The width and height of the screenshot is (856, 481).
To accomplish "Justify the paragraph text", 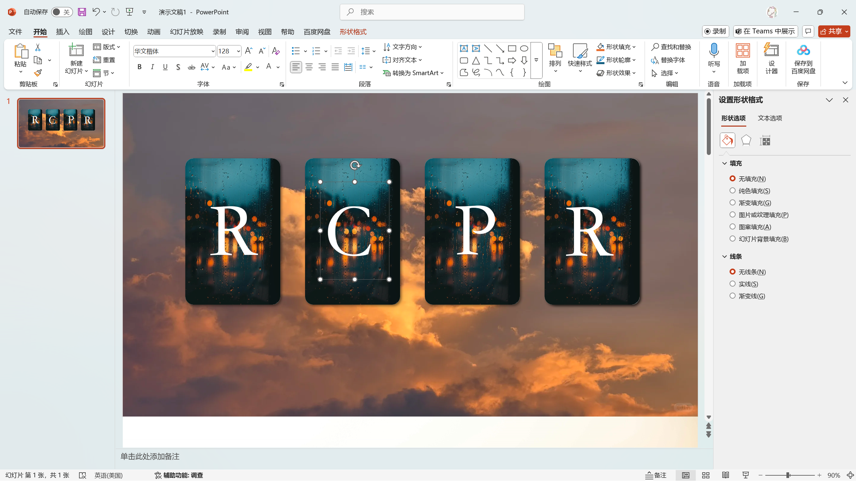I will [335, 67].
